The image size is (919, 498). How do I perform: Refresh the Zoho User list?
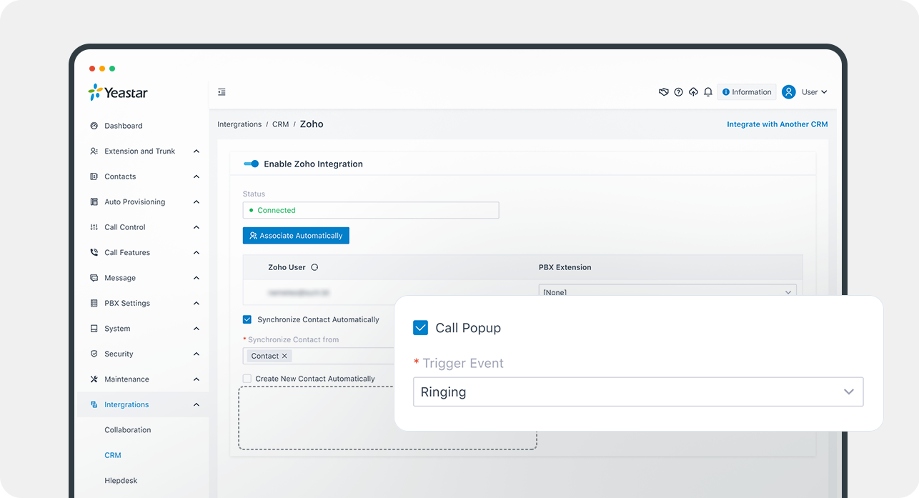click(314, 267)
